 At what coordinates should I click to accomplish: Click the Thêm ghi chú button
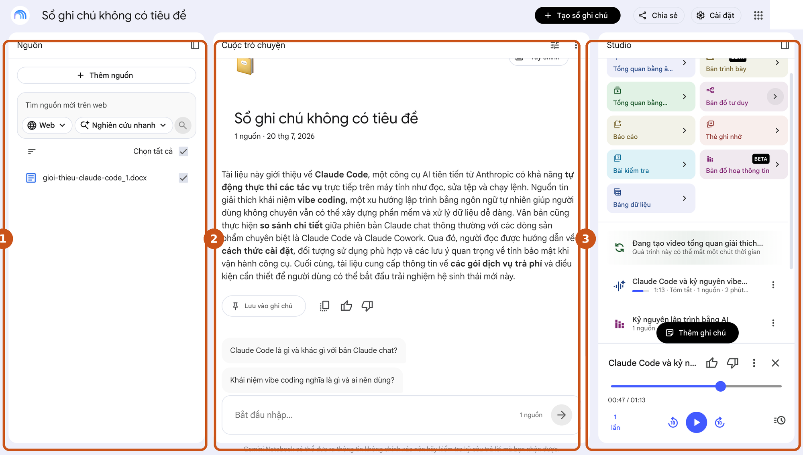click(x=697, y=333)
